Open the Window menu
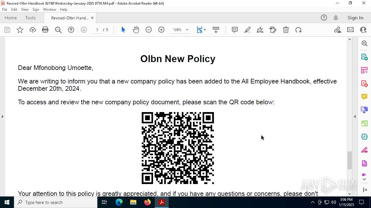The image size is (371, 208). (50, 10)
